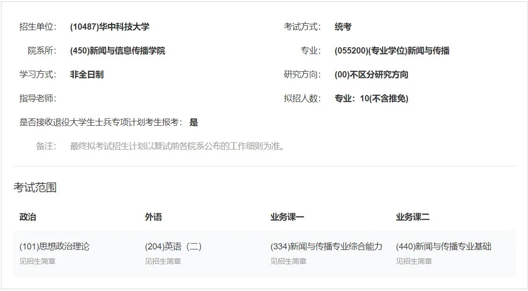528x291 pixels.
Task: Click the '指导老师:' label
Action: click(x=38, y=98)
